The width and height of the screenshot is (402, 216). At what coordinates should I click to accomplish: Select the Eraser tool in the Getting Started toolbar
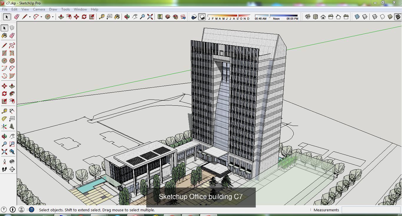[x=17, y=17]
